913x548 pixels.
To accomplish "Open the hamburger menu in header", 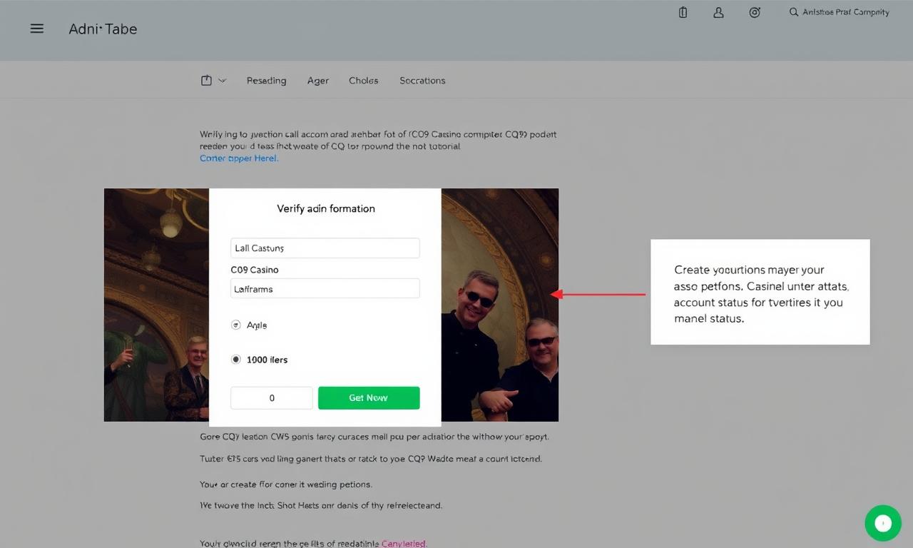I will 37,29.
